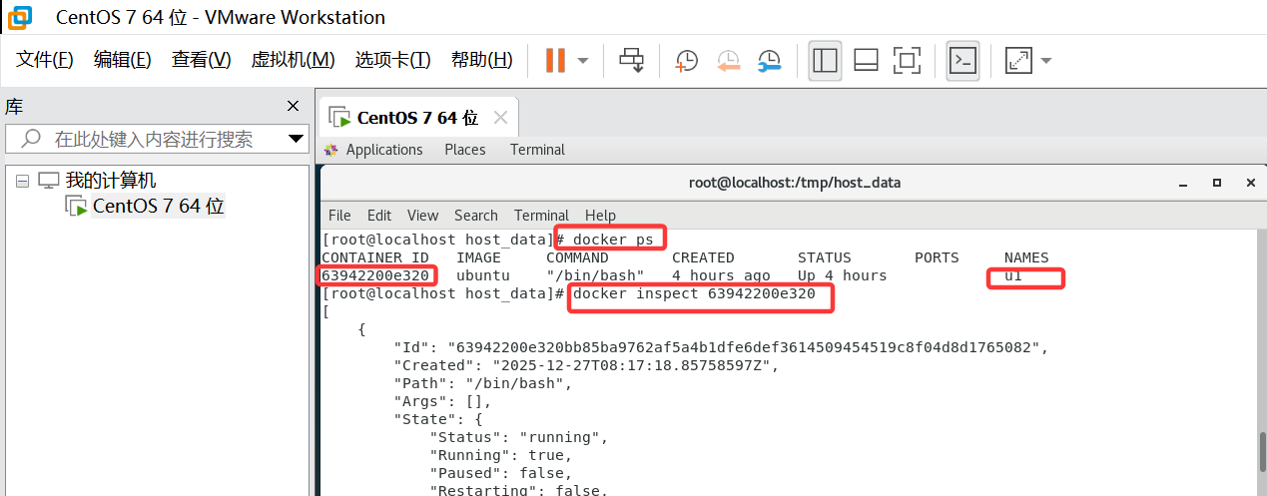This screenshot has height=496, width=1267.
Task: Click the "/bin/bash" command cell
Action: tap(595, 275)
